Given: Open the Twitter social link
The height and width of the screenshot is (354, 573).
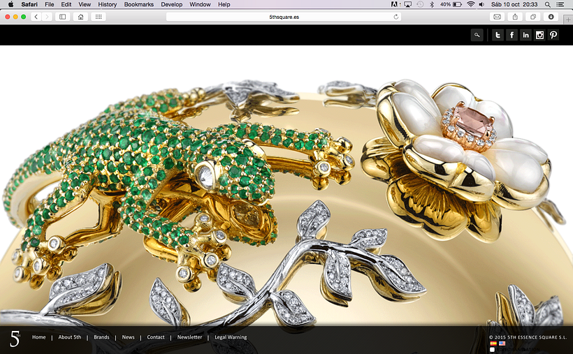Looking at the screenshot, I should [498, 35].
